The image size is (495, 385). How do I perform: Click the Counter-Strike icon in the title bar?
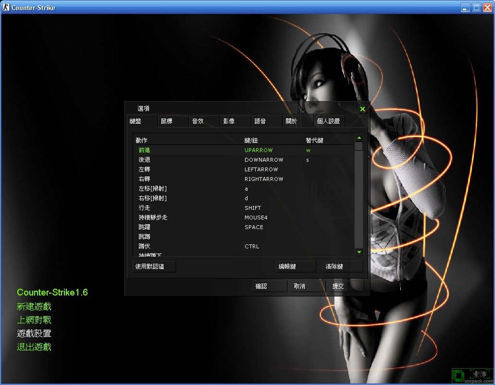[x=5, y=7]
